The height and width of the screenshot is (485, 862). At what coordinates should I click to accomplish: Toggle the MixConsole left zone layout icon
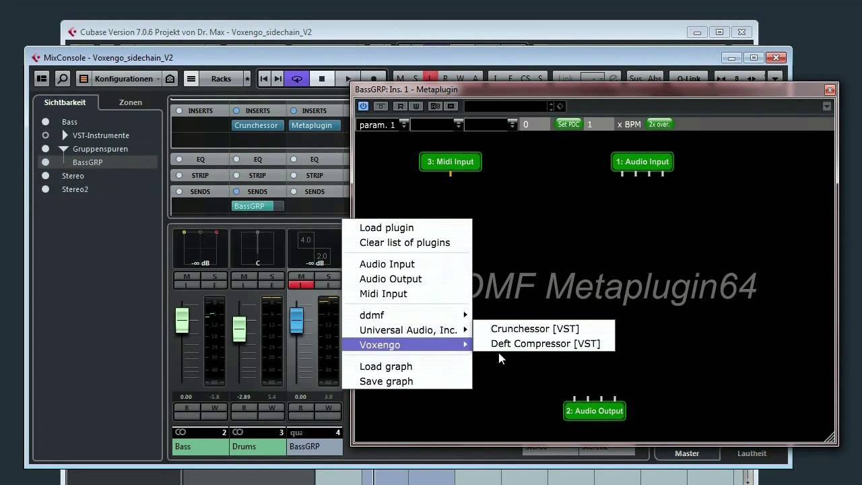[x=42, y=79]
